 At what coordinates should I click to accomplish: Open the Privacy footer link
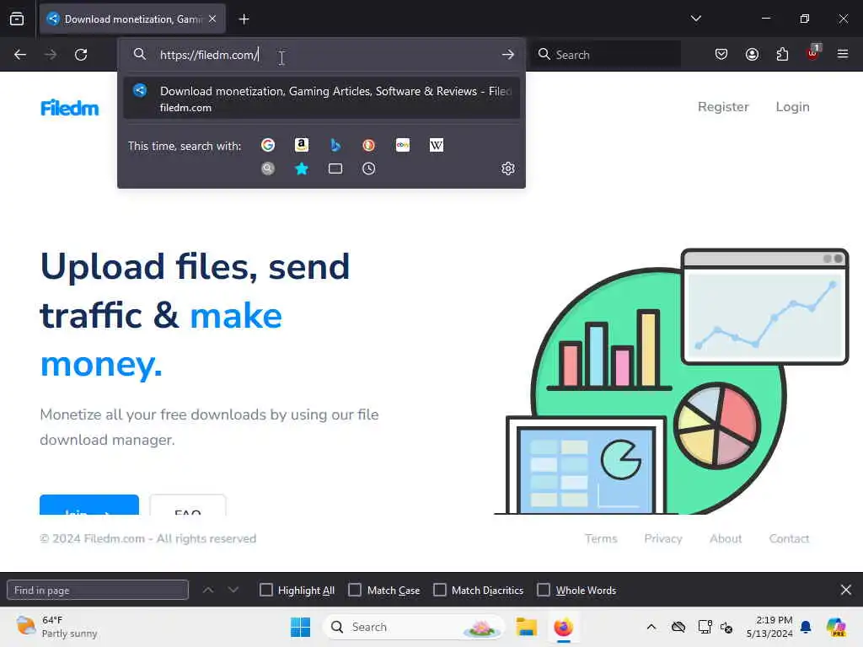pyautogui.click(x=663, y=538)
